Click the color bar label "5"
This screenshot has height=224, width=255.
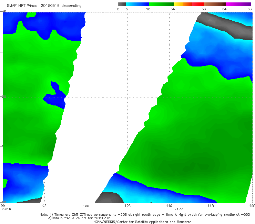[127, 9]
